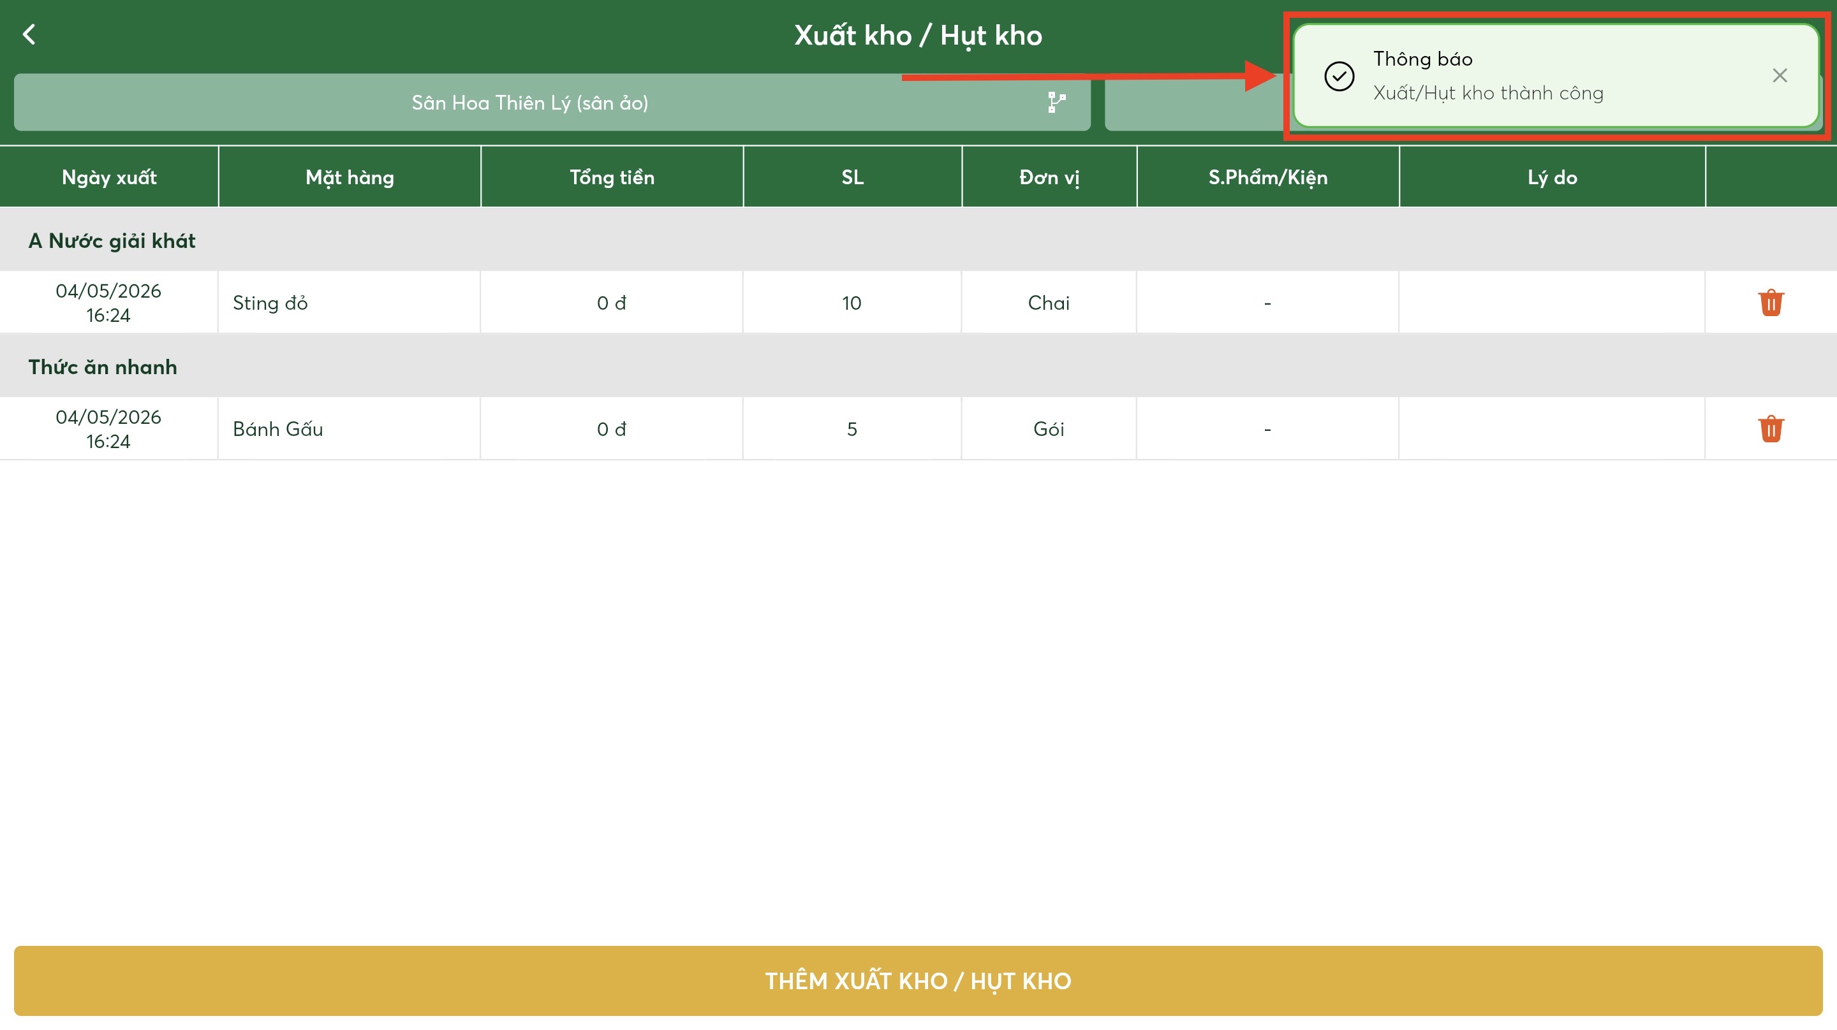Click the 0 đ total for Sting đỏ
Image resolution: width=1837 pixels, height=1030 pixels.
coord(611,303)
